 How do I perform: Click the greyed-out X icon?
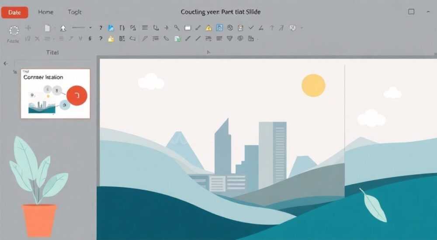point(37,39)
